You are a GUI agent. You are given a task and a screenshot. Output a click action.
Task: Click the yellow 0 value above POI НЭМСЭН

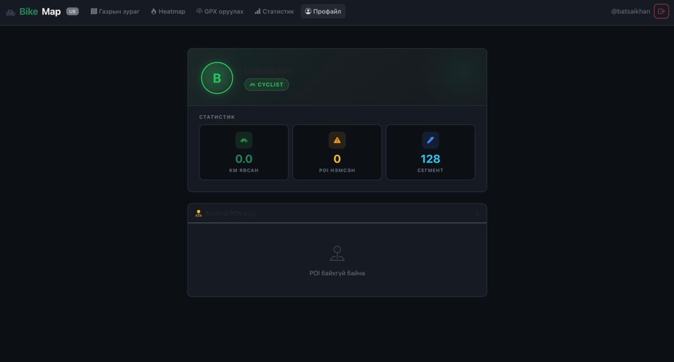[337, 159]
